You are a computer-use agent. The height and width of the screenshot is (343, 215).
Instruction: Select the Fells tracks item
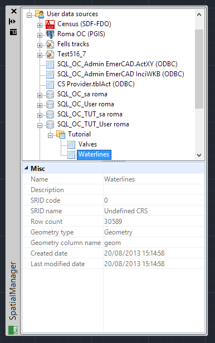(x=73, y=44)
